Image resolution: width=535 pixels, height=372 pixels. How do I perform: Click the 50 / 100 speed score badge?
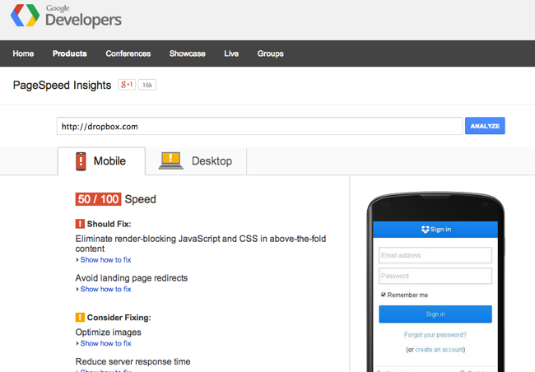click(98, 199)
